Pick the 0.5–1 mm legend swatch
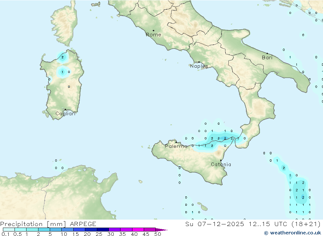The height and width of the screenshot is (236, 323). 21,230
